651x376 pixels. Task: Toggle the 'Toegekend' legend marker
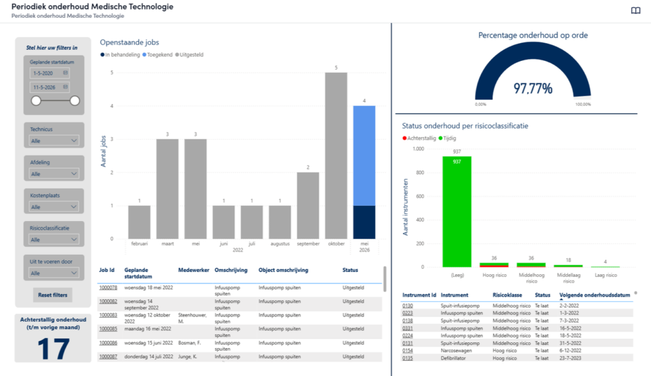coord(144,55)
